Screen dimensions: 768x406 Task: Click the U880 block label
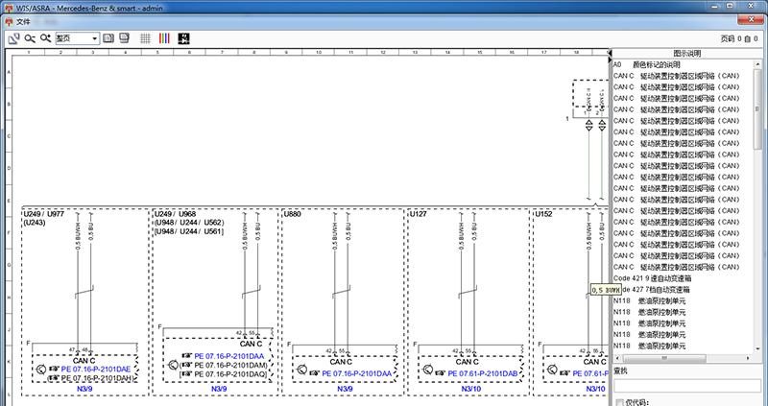[x=293, y=214]
